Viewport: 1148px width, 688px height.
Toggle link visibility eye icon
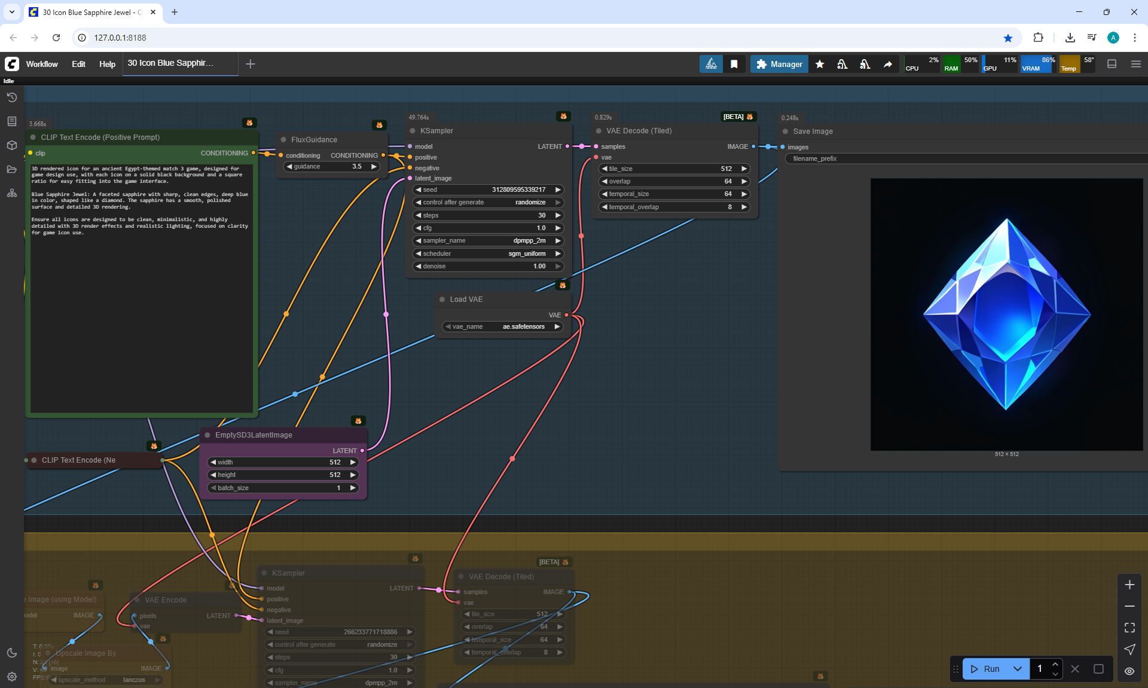(1129, 671)
